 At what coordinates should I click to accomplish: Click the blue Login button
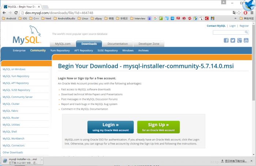tap(110, 127)
